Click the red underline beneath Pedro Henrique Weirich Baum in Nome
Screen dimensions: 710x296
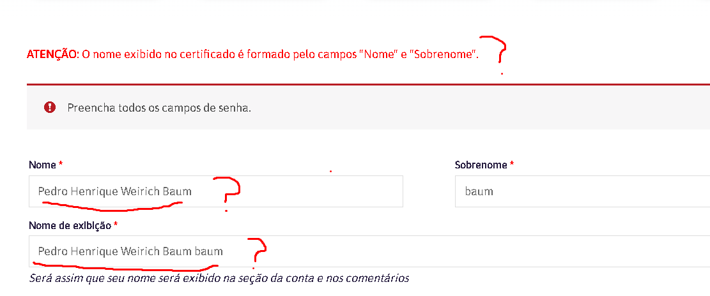pyautogui.click(x=112, y=206)
